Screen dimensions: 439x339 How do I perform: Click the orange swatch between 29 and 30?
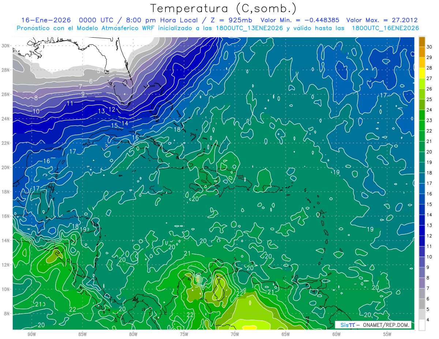(x=422, y=52)
